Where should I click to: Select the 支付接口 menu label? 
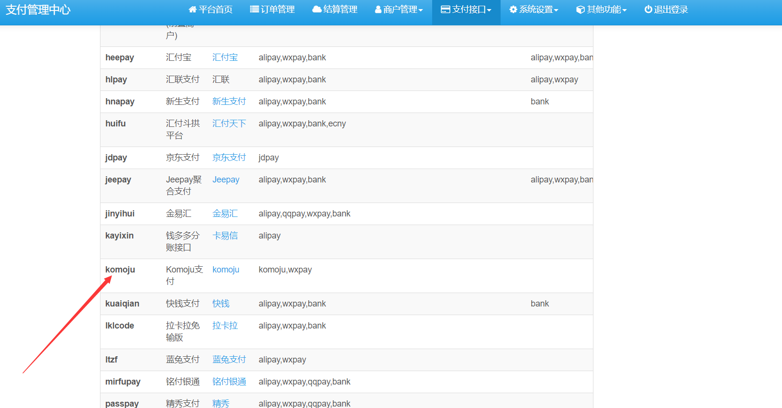click(x=469, y=10)
